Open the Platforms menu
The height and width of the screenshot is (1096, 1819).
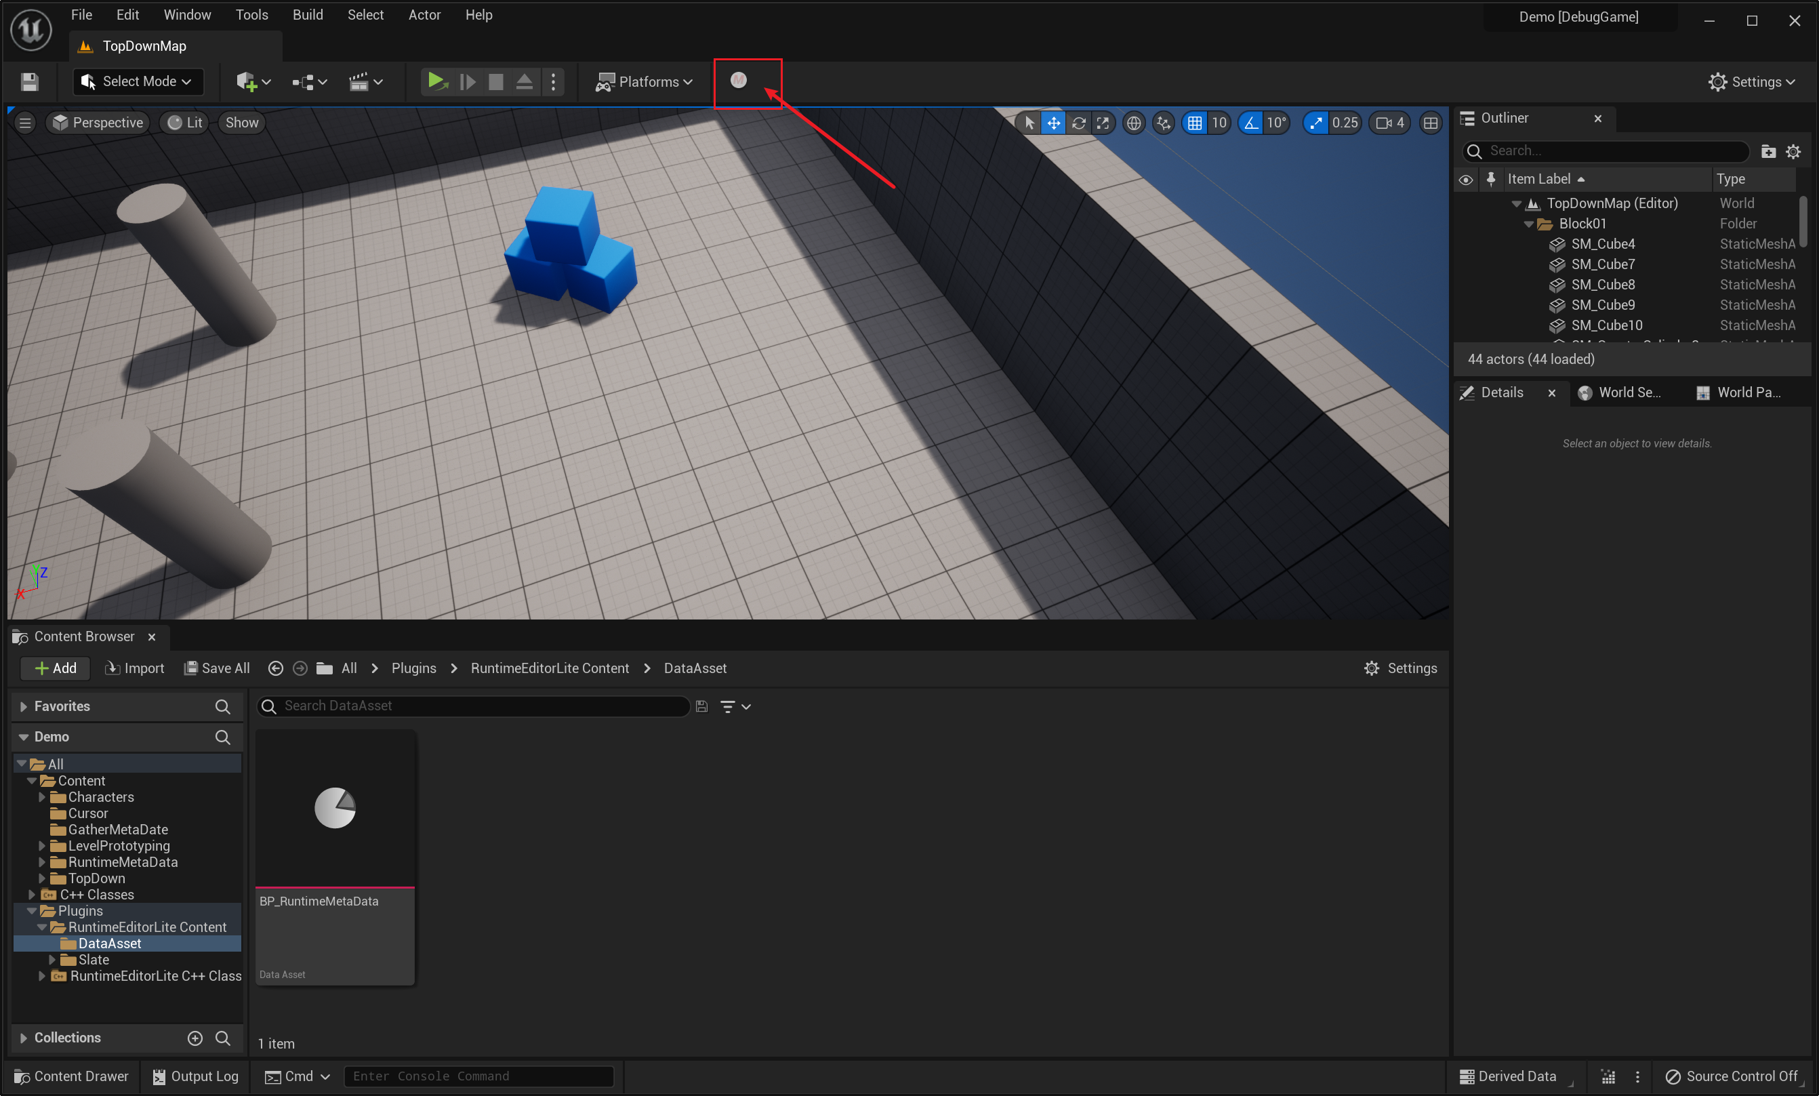point(644,81)
